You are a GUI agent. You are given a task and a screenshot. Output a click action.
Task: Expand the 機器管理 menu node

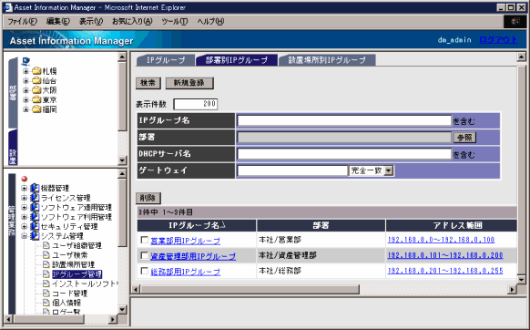24,188
